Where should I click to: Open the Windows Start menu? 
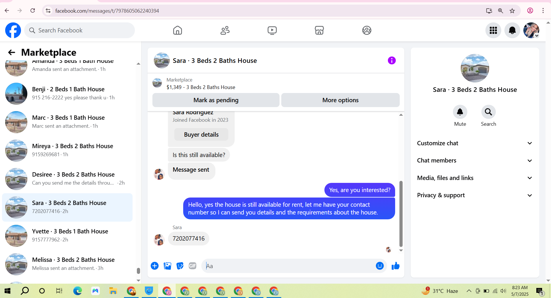pyautogui.click(x=7, y=291)
